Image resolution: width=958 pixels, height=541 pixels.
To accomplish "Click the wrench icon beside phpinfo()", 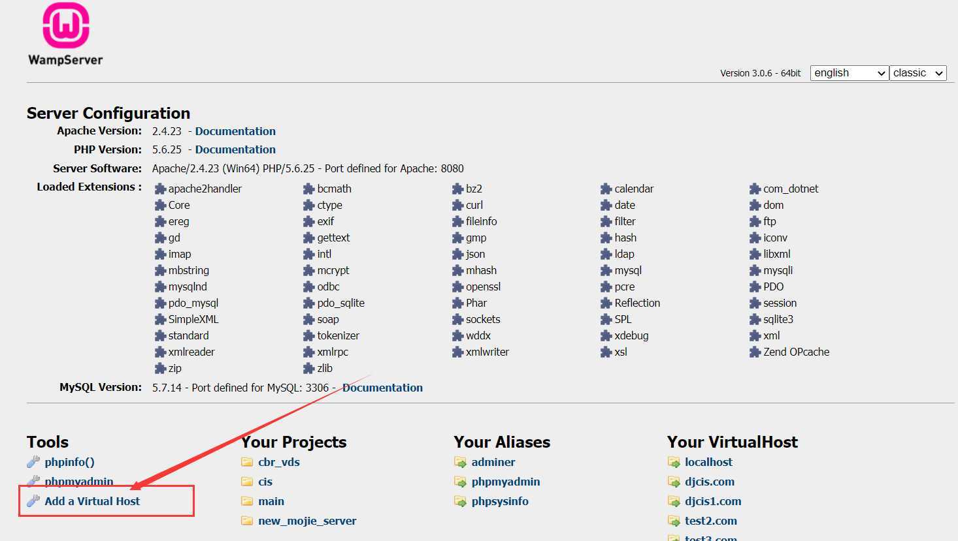I will [33, 462].
